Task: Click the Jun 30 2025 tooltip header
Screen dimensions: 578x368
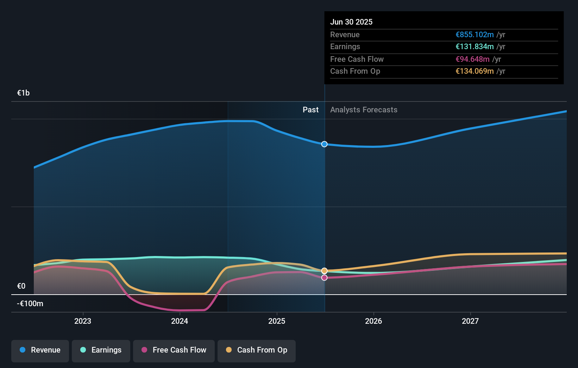Action: point(351,22)
